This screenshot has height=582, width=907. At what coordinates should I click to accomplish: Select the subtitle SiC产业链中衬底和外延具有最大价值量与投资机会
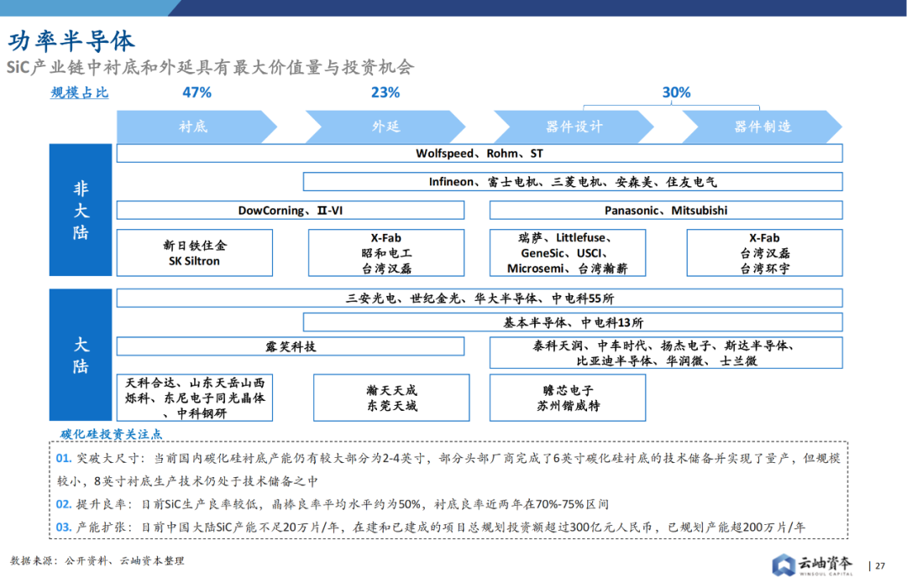coord(210,68)
